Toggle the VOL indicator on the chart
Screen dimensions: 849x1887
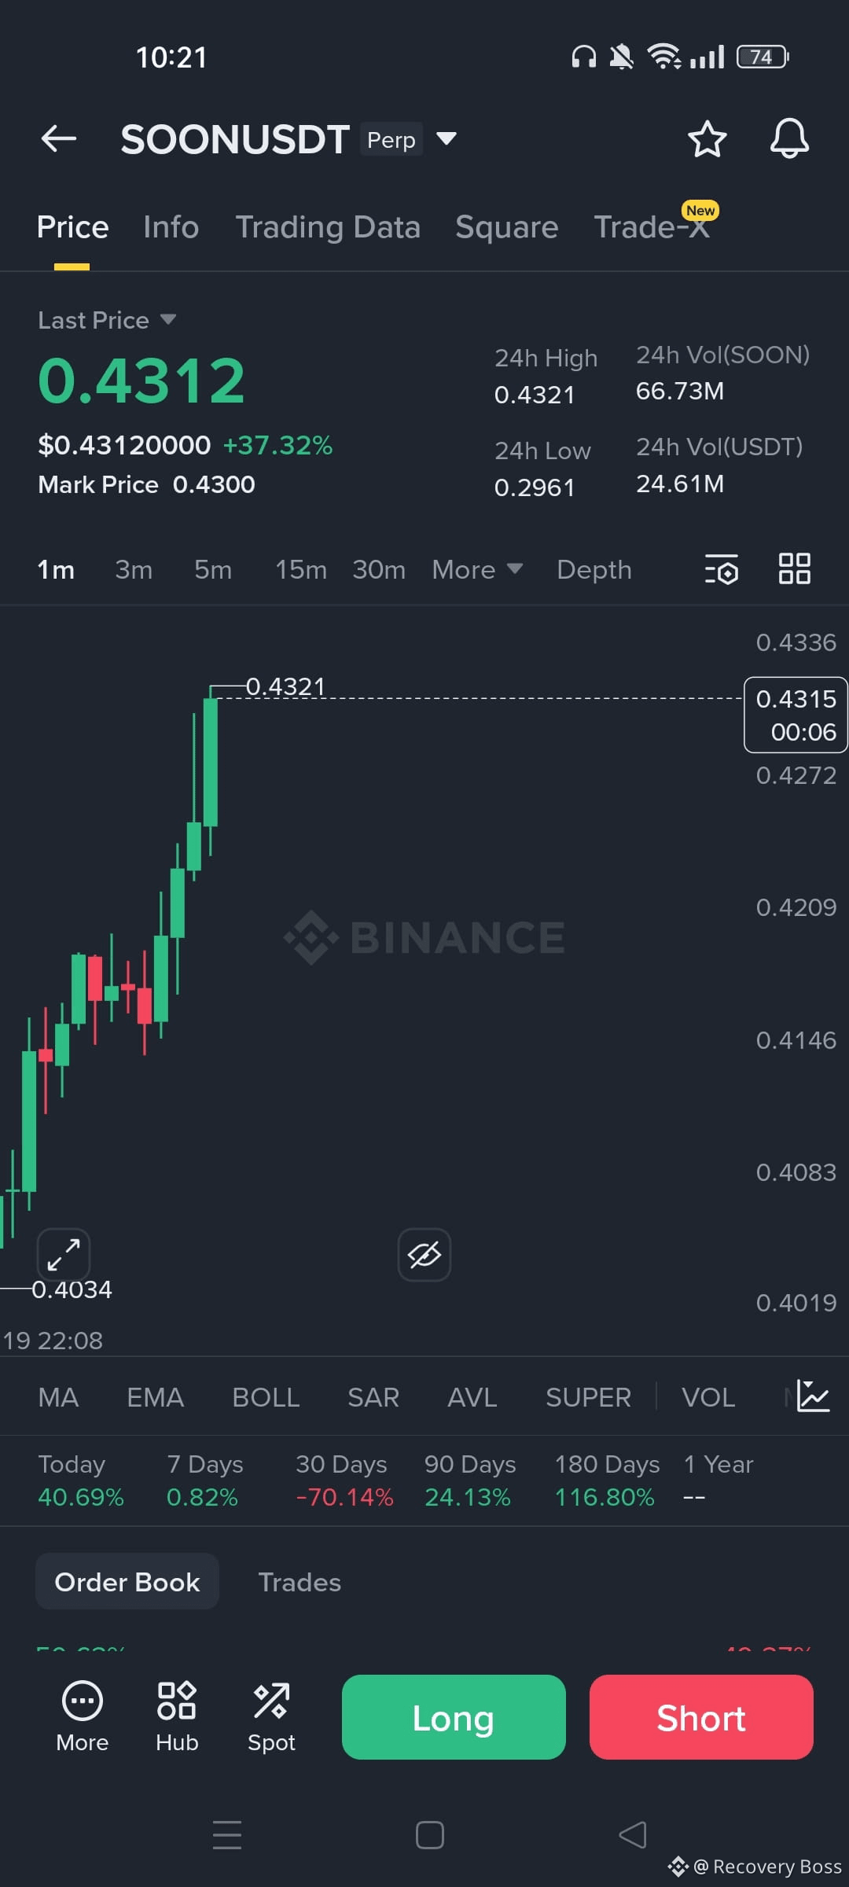707,1397
